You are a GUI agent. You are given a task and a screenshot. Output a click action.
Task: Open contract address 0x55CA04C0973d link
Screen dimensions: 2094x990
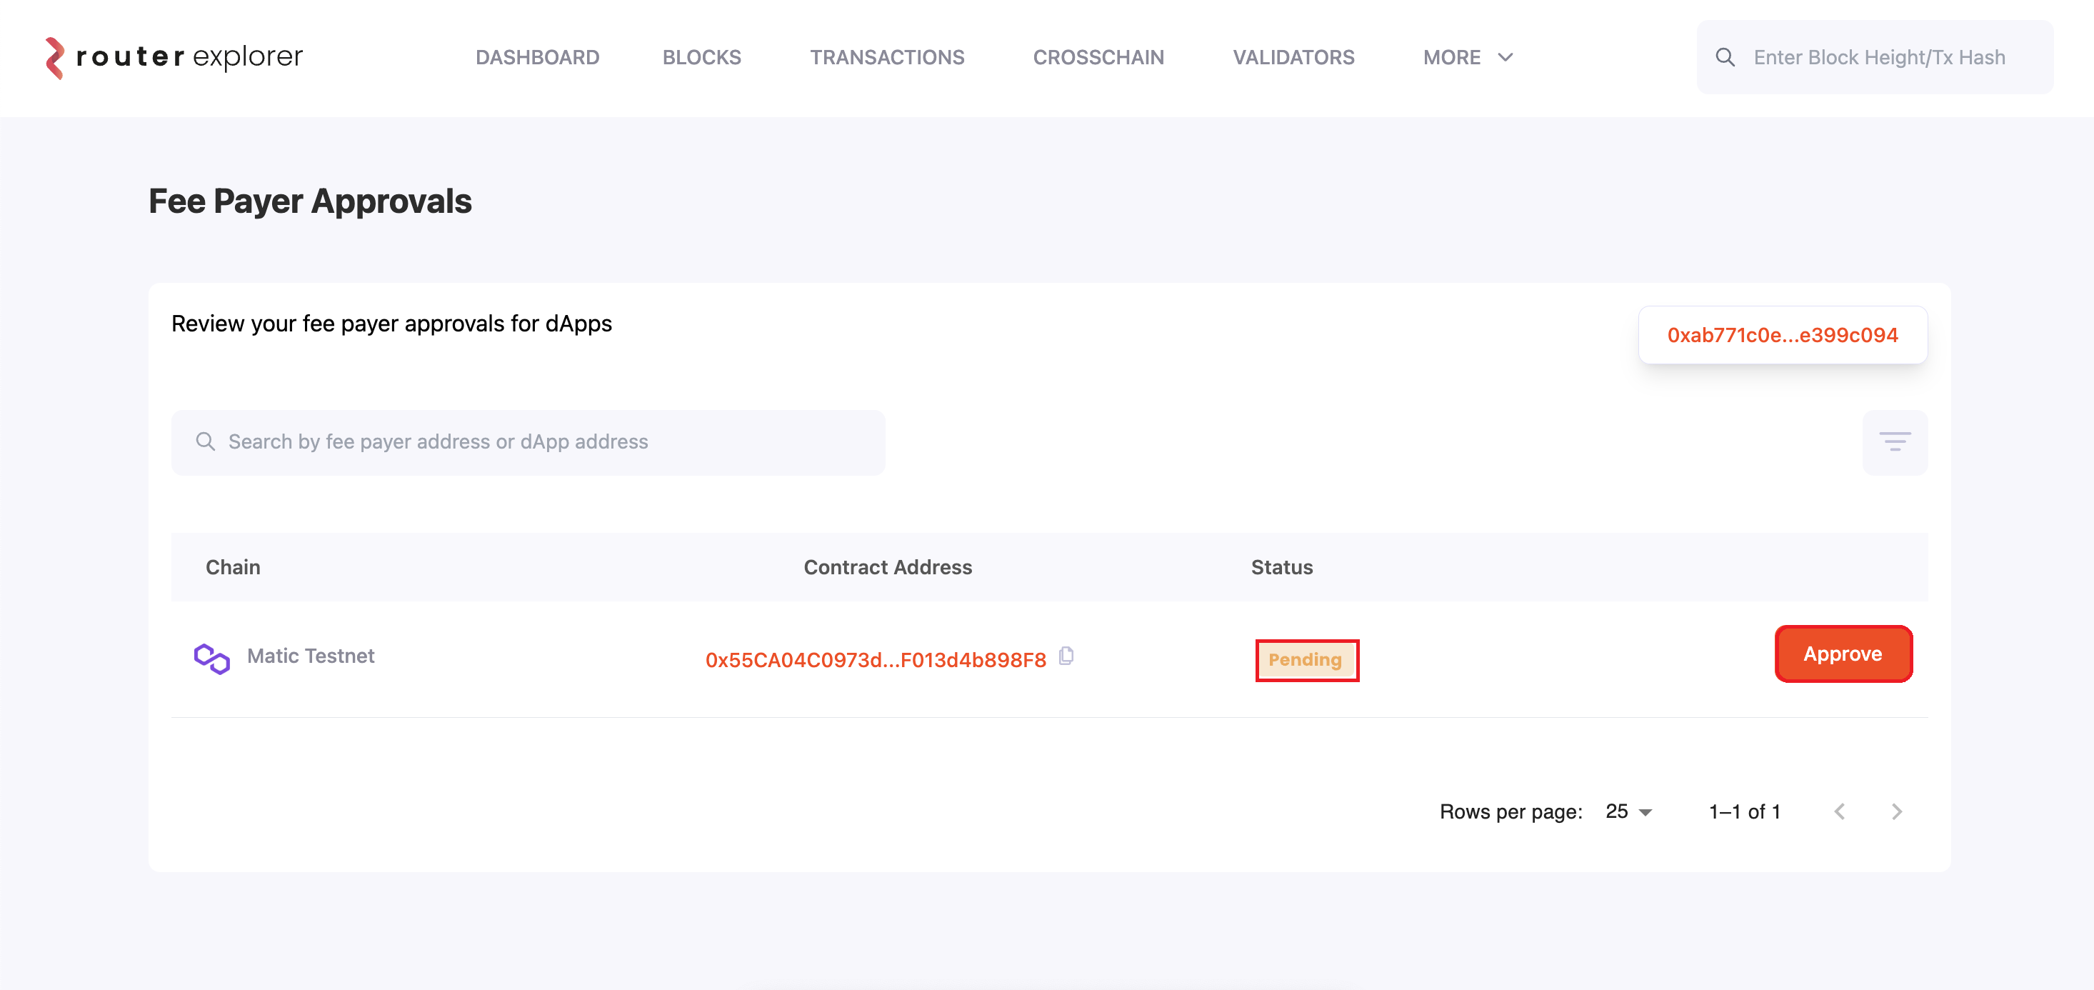click(876, 659)
